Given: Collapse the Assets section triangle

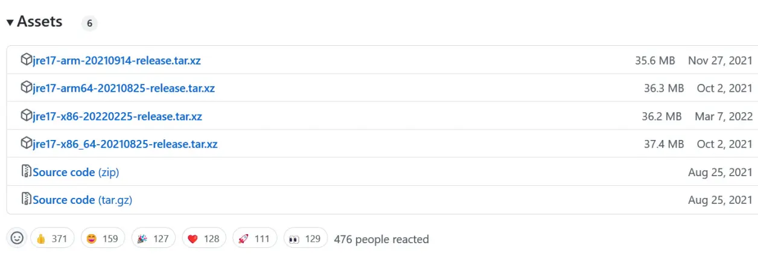Looking at the screenshot, I should tap(10, 22).
